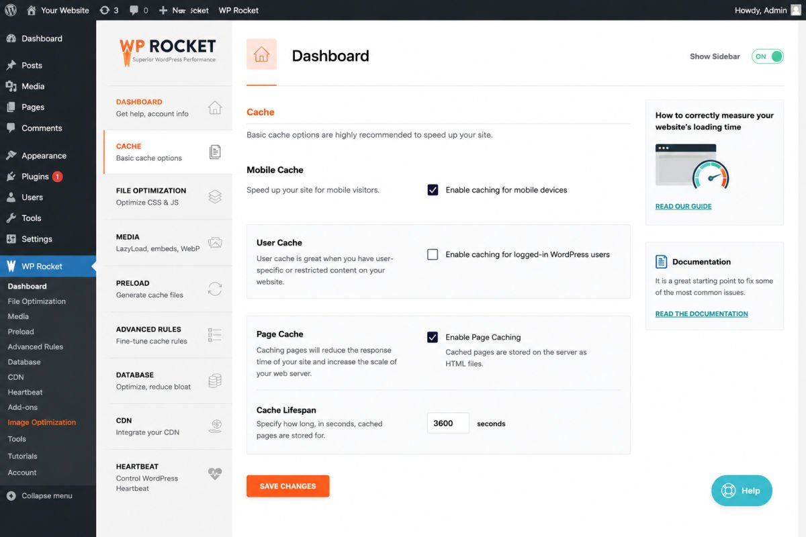
Task: Open the Help button
Action: (x=742, y=491)
